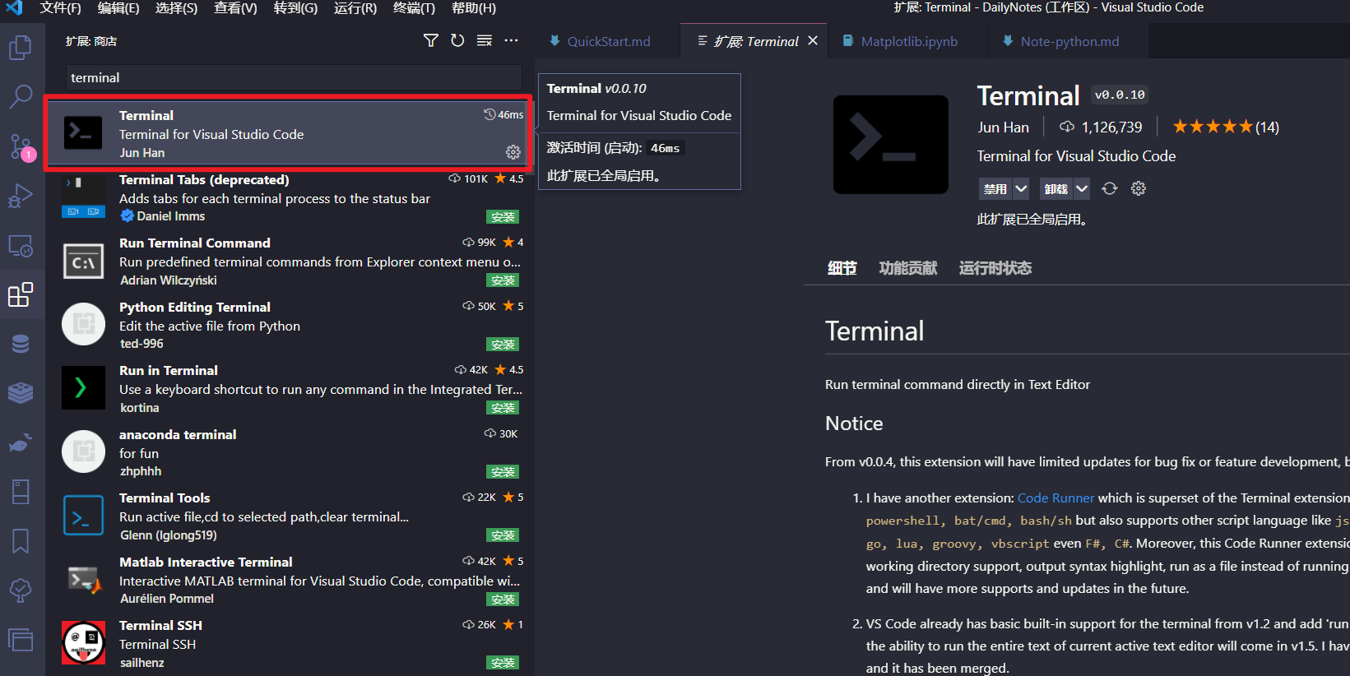Follow the Code Runner link

[1055, 498]
